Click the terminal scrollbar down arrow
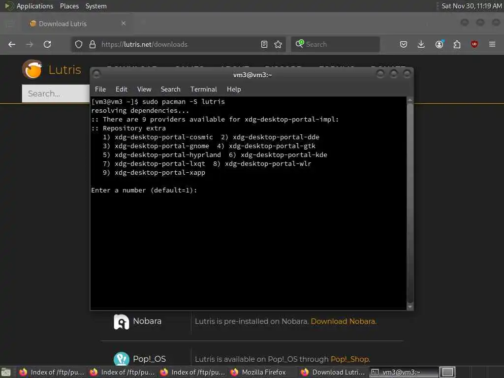The width and height of the screenshot is (504, 378). click(x=410, y=307)
